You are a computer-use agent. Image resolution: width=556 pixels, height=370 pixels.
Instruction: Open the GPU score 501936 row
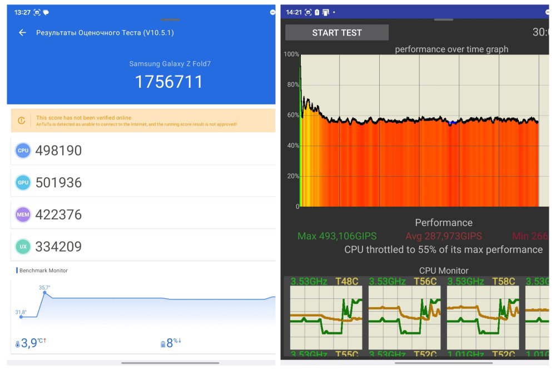tap(143, 183)
